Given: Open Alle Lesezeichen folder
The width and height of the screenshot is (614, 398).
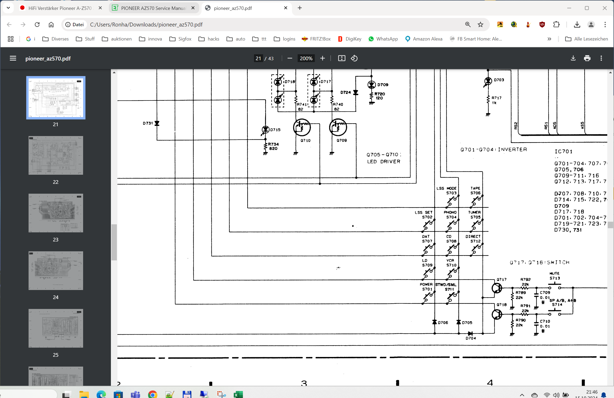Looking at the screenshot, I should click(x=587, y=39).
